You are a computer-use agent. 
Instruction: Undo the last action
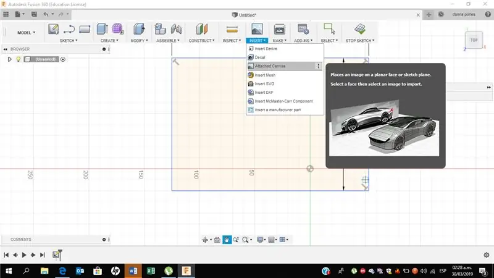pyautogui.click(x=46, y=14)
